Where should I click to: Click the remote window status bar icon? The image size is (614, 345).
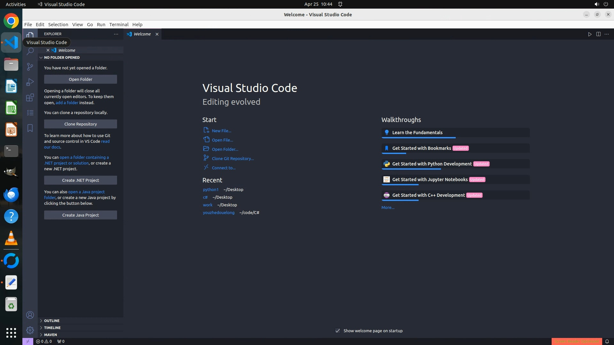28,341
